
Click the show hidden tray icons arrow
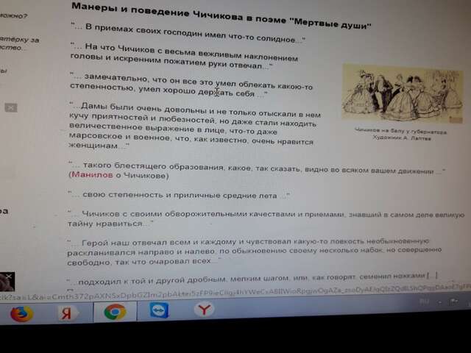(440, 302)
